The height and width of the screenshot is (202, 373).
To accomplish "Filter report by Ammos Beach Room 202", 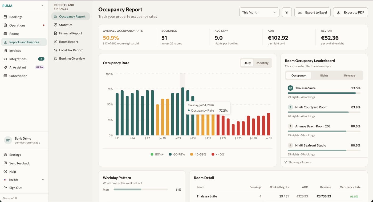I will point(324,130).
